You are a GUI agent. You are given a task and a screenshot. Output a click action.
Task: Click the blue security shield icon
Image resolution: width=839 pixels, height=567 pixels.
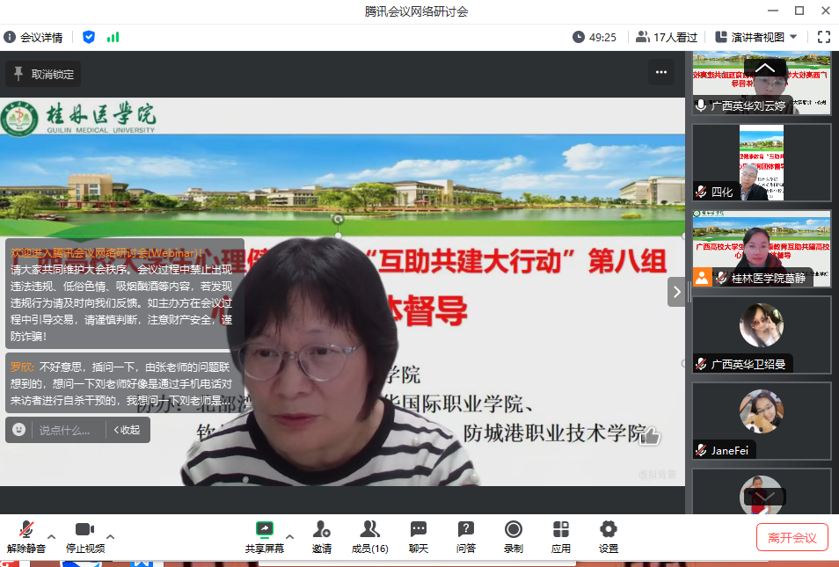point(89,37)
